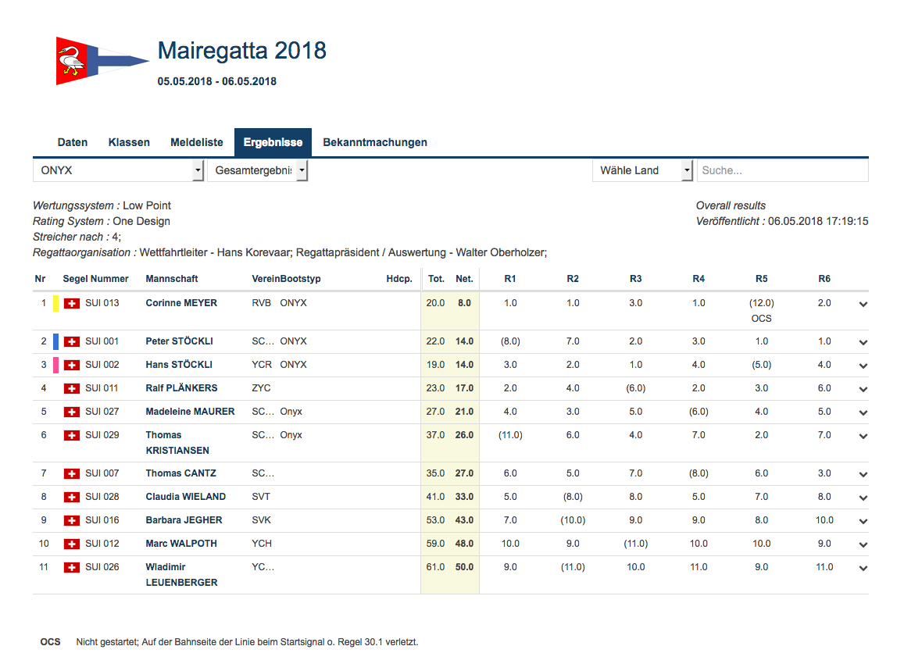Viewport: 904px width, 671px height.
Task: Open the Gesamtergebnis results dropdown
Action: [258, 170]
